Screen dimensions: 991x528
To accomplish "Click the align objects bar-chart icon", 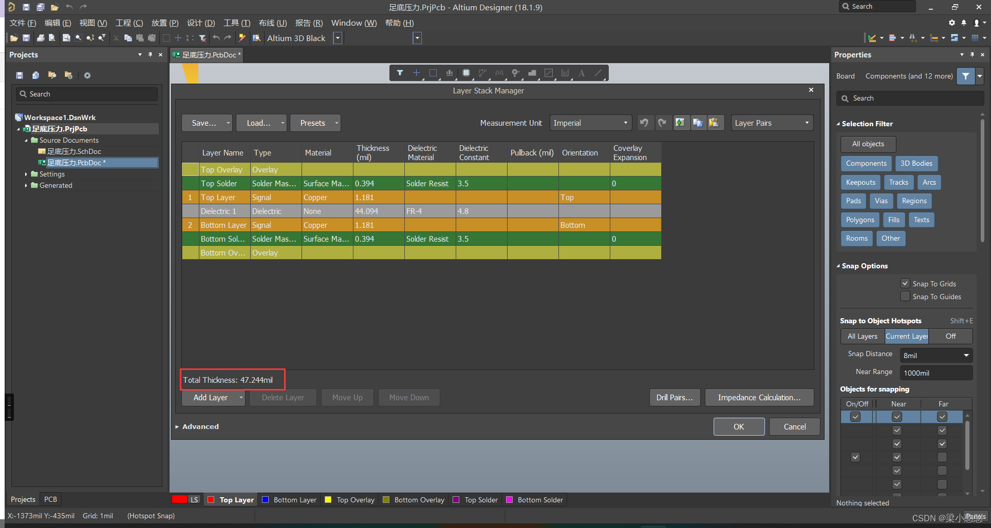I will pyautogui.click(x=450, y=73).
